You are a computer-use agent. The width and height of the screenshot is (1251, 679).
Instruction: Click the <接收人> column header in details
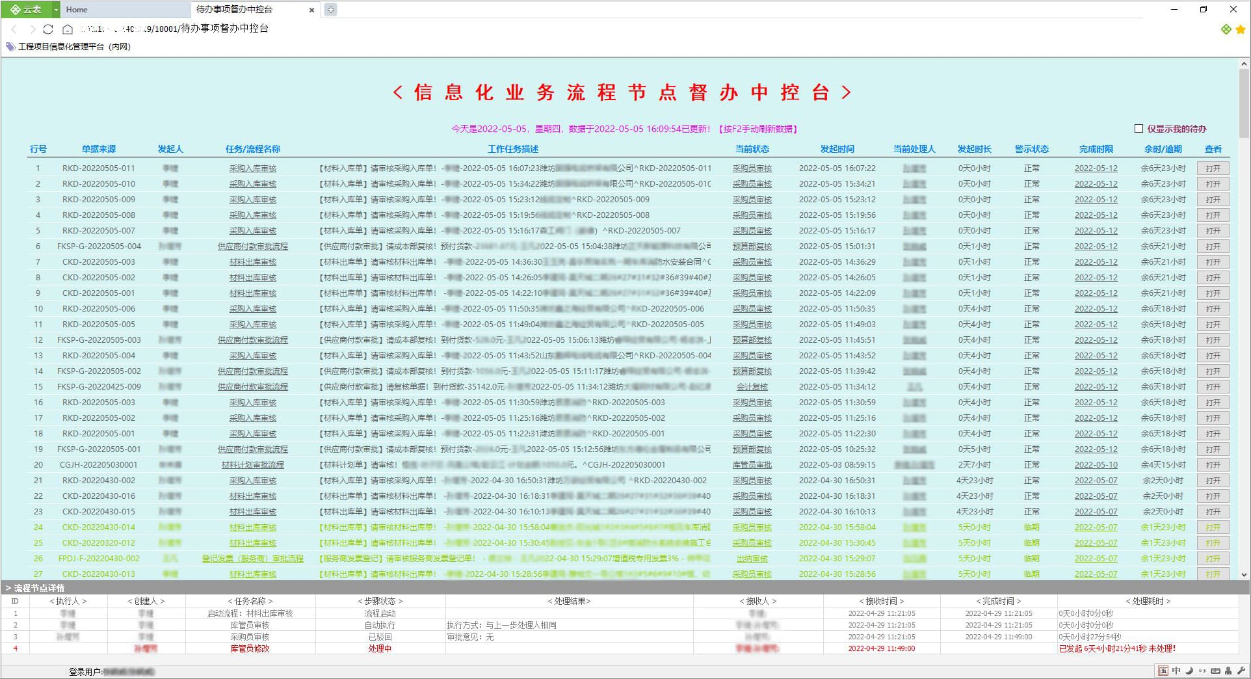pyautogui.click(x=757, y=601)
